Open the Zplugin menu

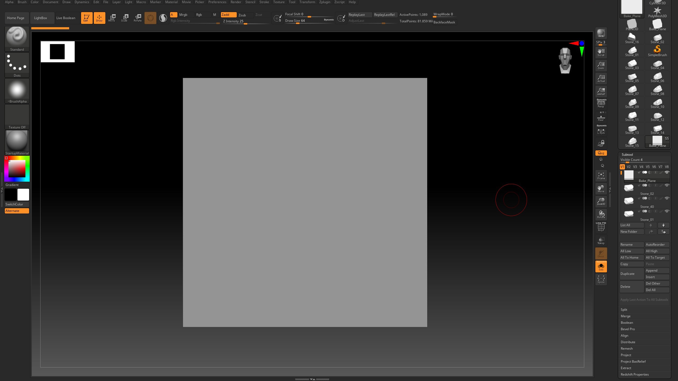point(325,2)
